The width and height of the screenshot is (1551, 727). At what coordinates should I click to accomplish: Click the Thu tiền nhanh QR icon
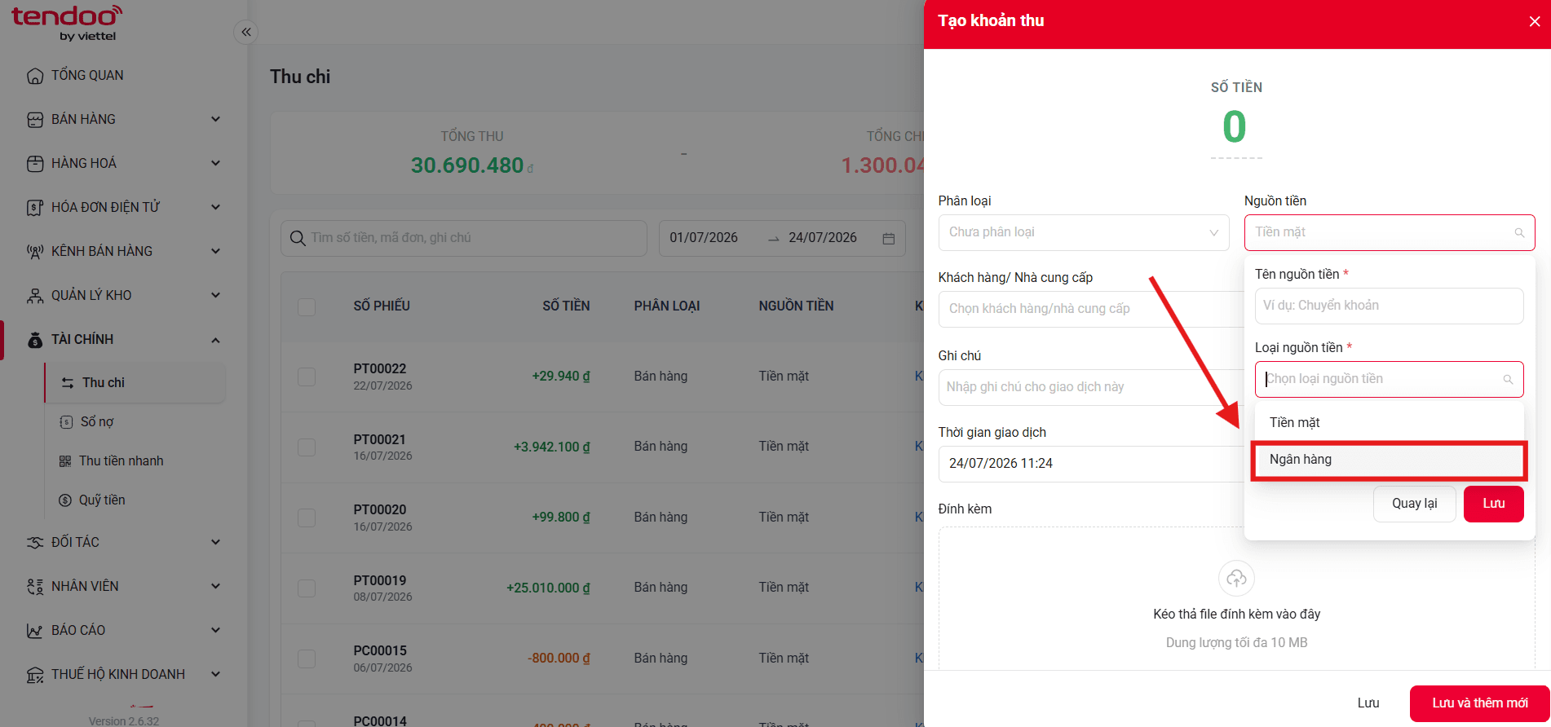(65, 461)
